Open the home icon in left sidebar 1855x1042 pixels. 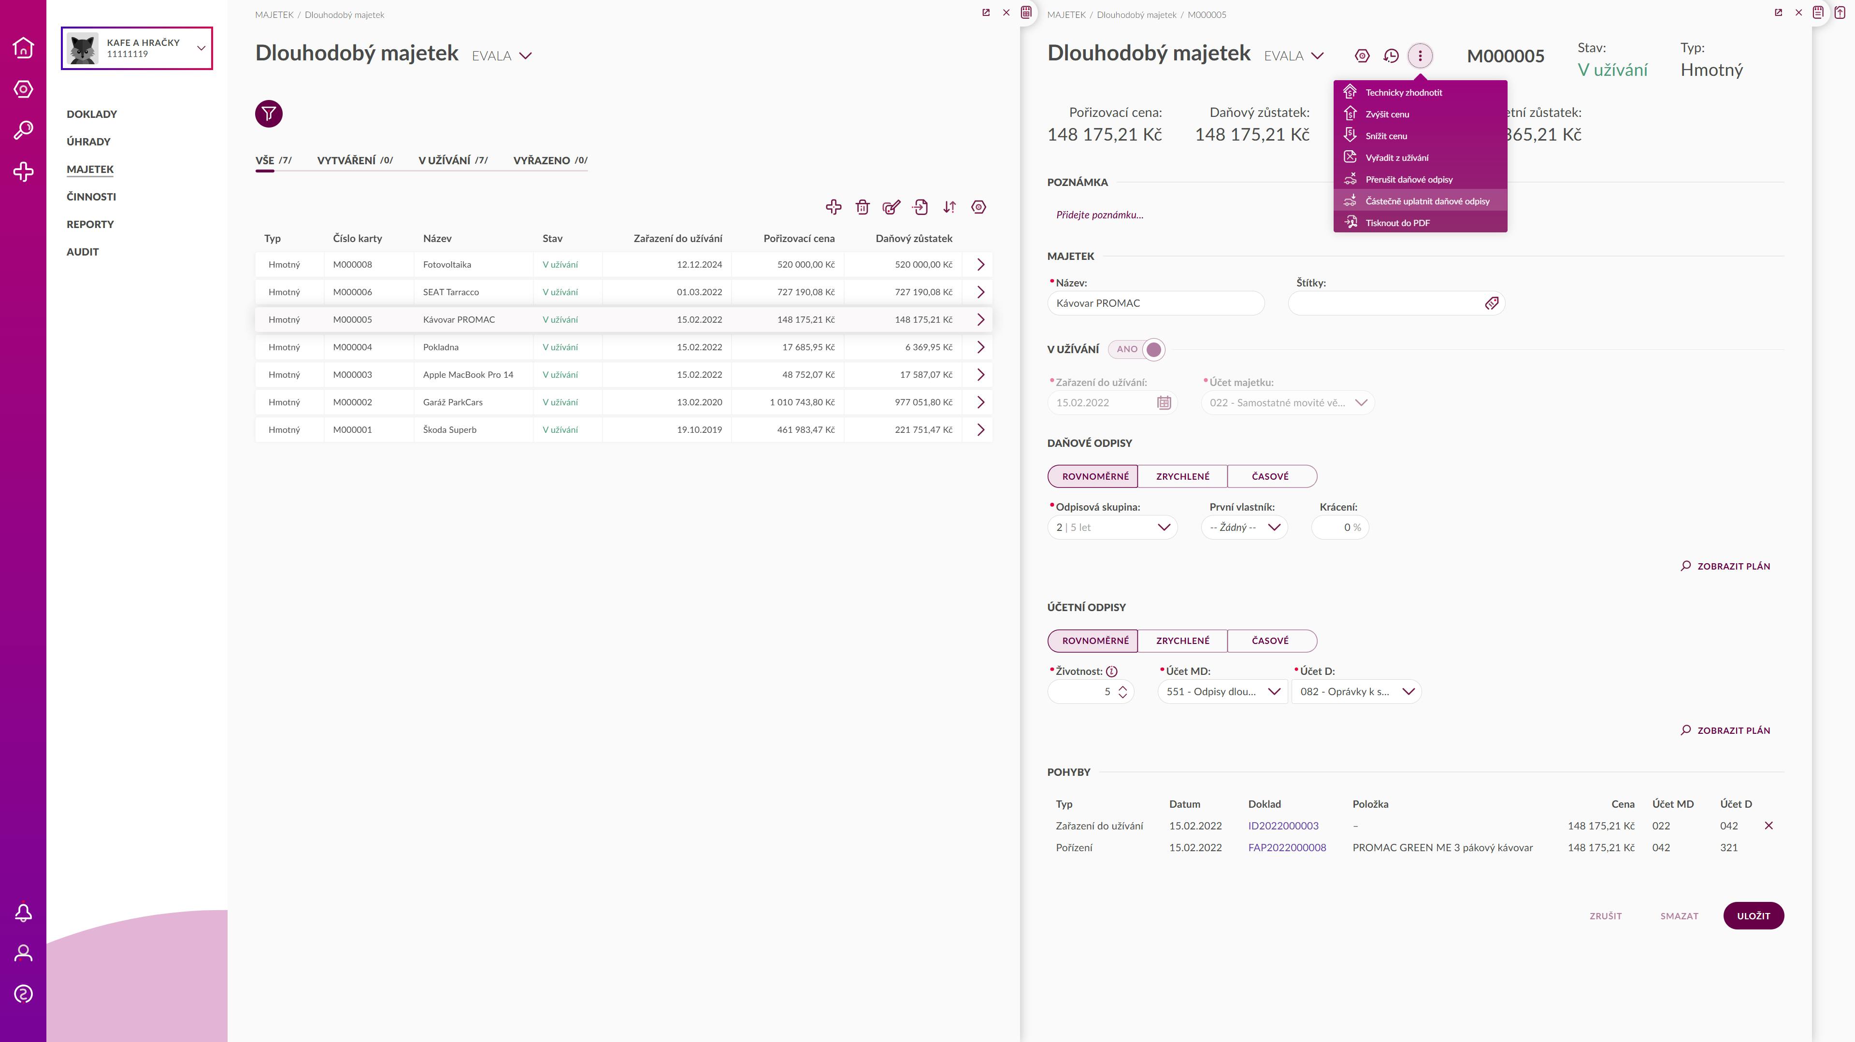[23, 47]
